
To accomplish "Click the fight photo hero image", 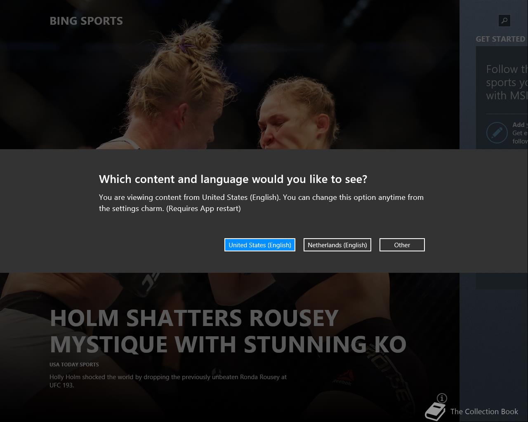I will [x=229, y=74].
